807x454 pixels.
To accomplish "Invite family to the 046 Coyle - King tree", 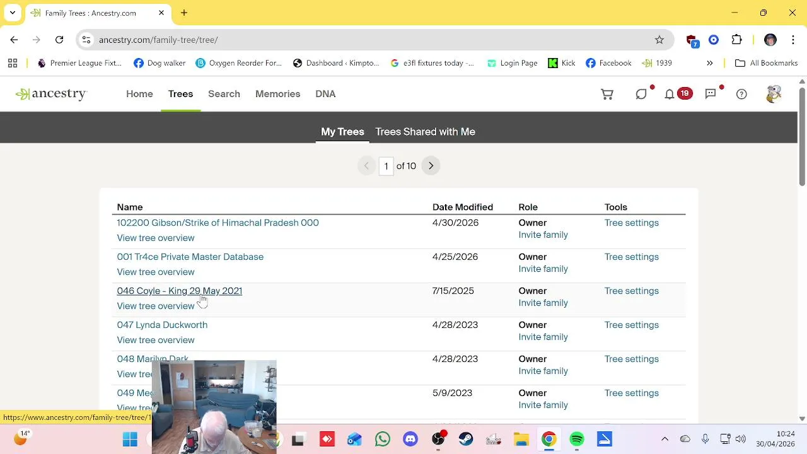I will pyautogui.click(x=543, y=303).
